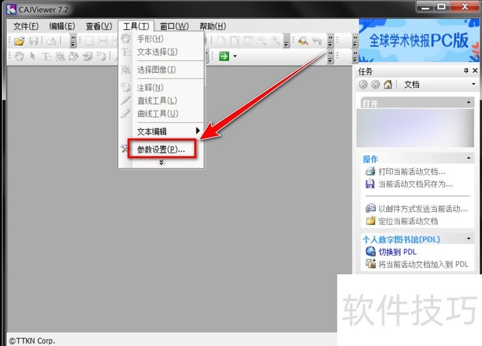Collapse the 操作 section

click(469, 158)
